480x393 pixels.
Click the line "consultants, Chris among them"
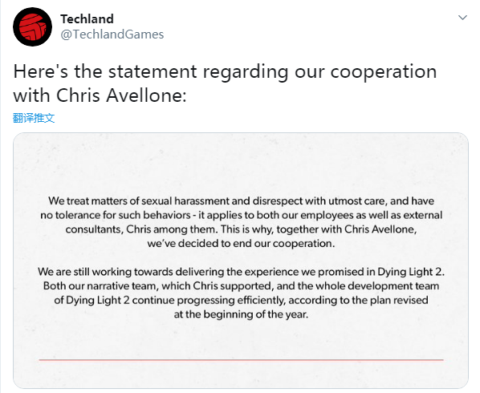[242, 229]
